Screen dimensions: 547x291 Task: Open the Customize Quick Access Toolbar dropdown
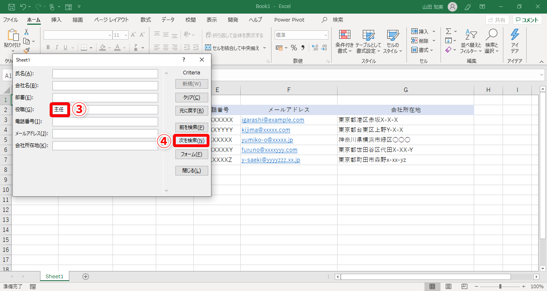[79, 7]
